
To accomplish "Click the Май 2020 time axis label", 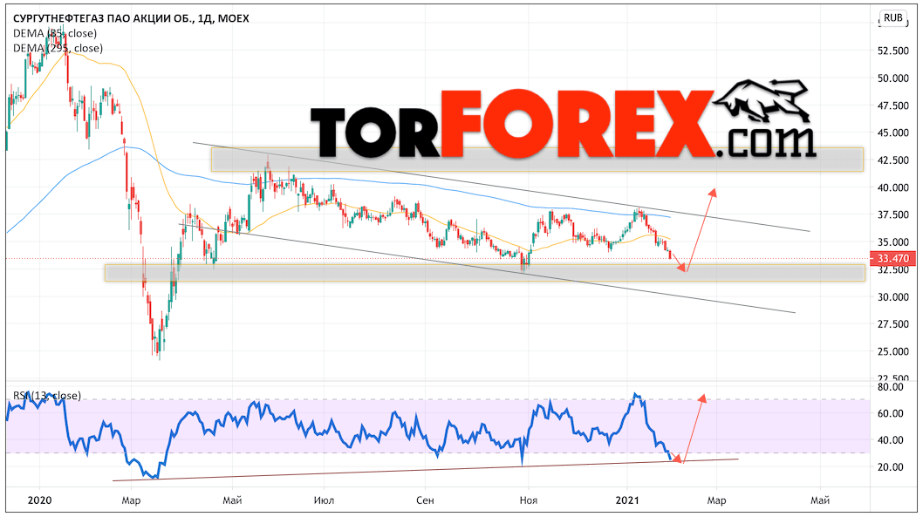I will (x=233, y=500).
